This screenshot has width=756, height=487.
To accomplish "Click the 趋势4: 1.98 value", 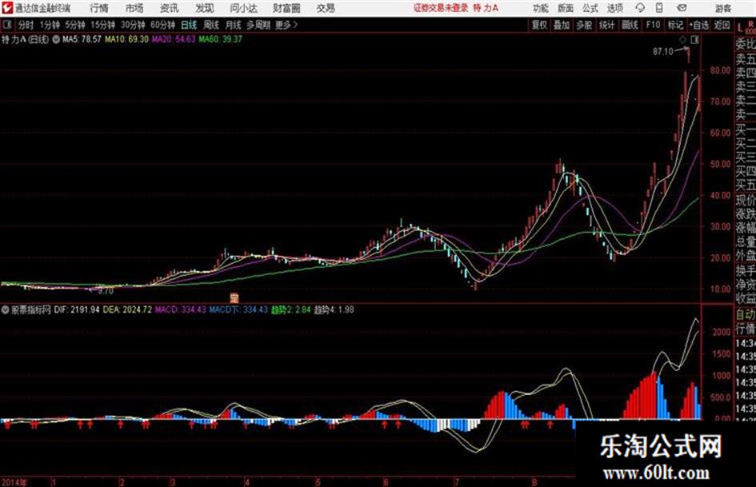I will coord(334,309).
